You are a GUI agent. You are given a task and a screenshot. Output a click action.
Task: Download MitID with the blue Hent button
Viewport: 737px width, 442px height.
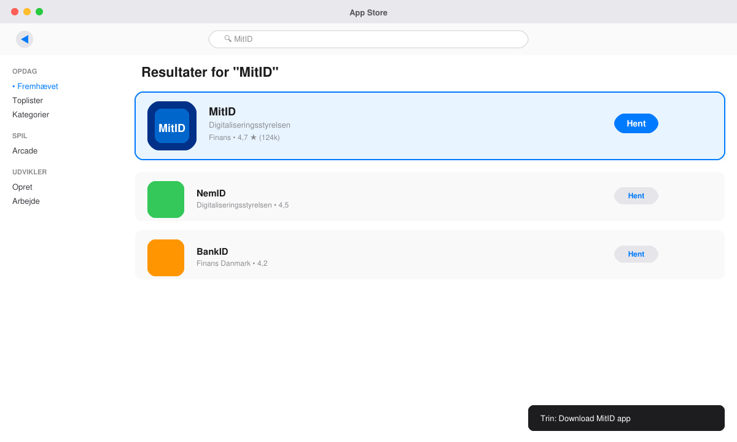[x=636, y=123]
